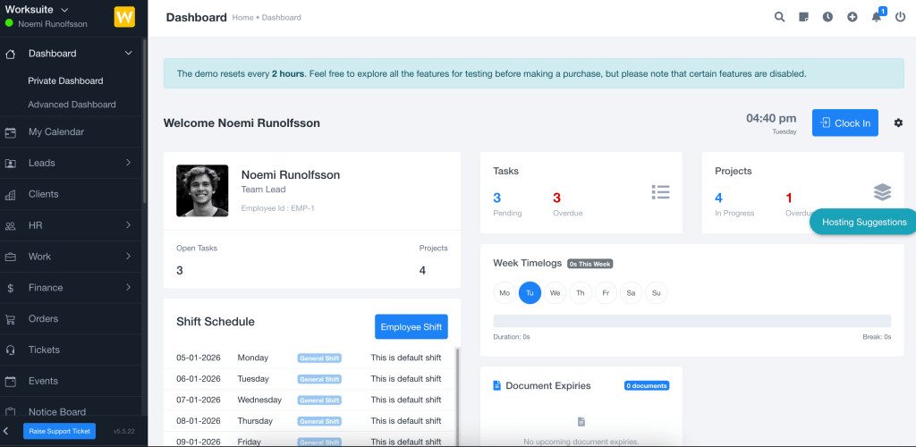Viewport: 916px width, 447px height.
Task: Open Hosting Suggestions tab
Action: click(863, 222)
